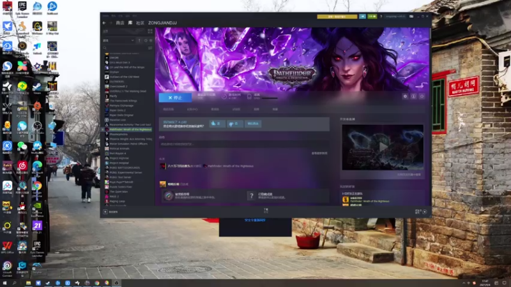
Task: Click the blue announcement icon in title bar
Action: pos(362,17)
